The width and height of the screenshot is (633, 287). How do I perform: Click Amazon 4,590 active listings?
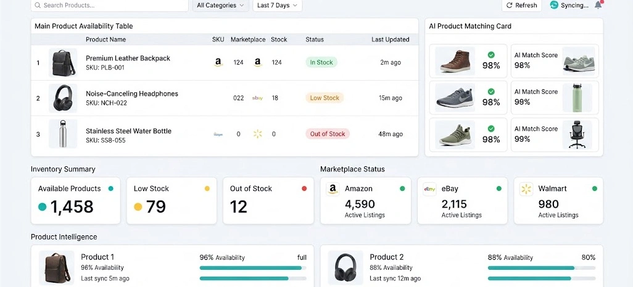(x=365, y=208)
